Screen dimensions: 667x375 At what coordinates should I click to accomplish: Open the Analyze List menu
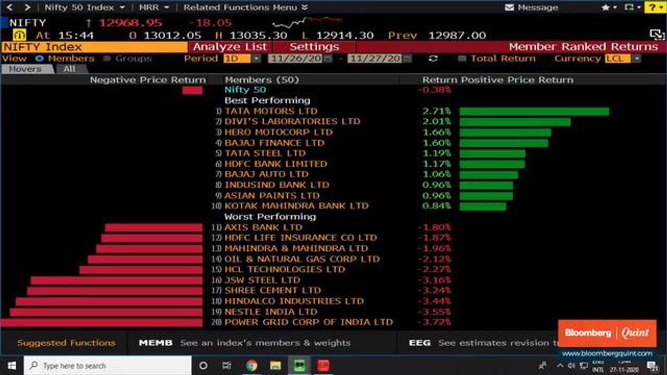click(x=230, y=46)
